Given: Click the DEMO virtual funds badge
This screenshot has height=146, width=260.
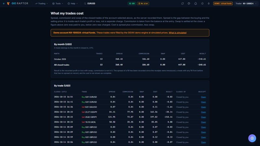Looking at the screenshot, I should [223, 4].
